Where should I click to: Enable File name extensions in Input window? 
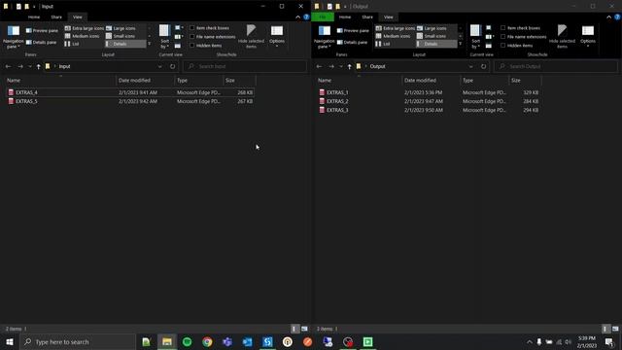tap(212, 37)
